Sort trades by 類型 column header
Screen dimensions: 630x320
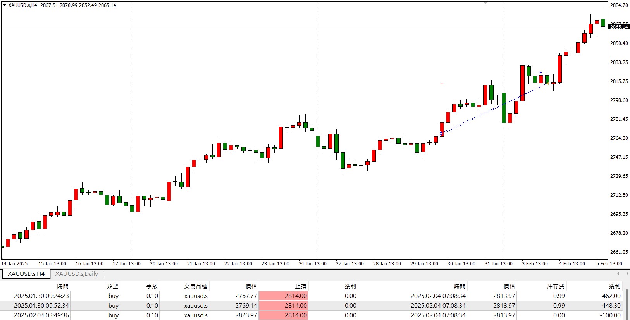click(112, 286)
